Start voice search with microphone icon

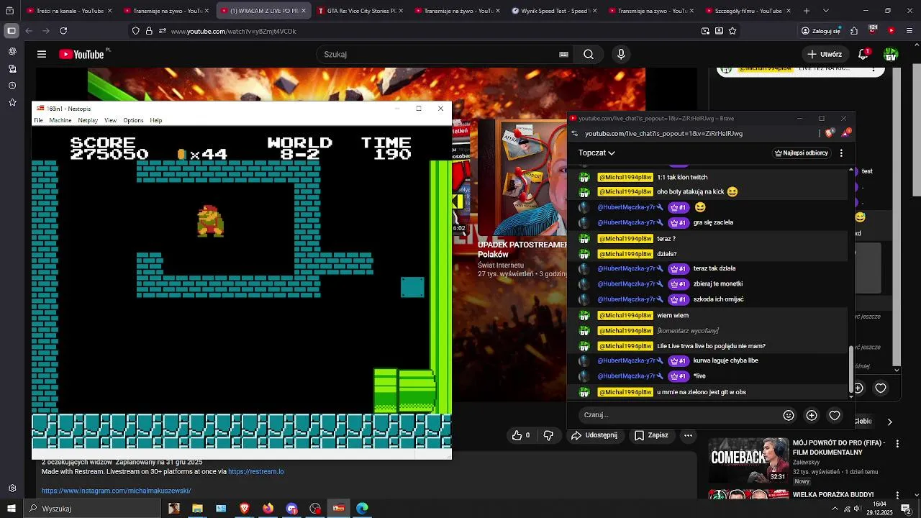(x=621, y=54)
